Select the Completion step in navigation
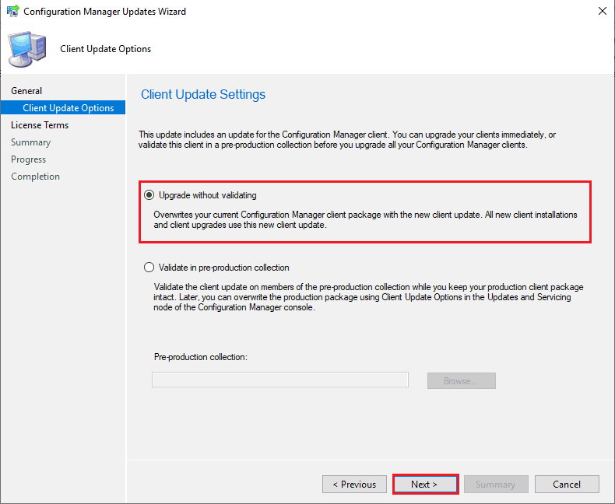This screenshot has width=615, height=504. tap(35, 177)
